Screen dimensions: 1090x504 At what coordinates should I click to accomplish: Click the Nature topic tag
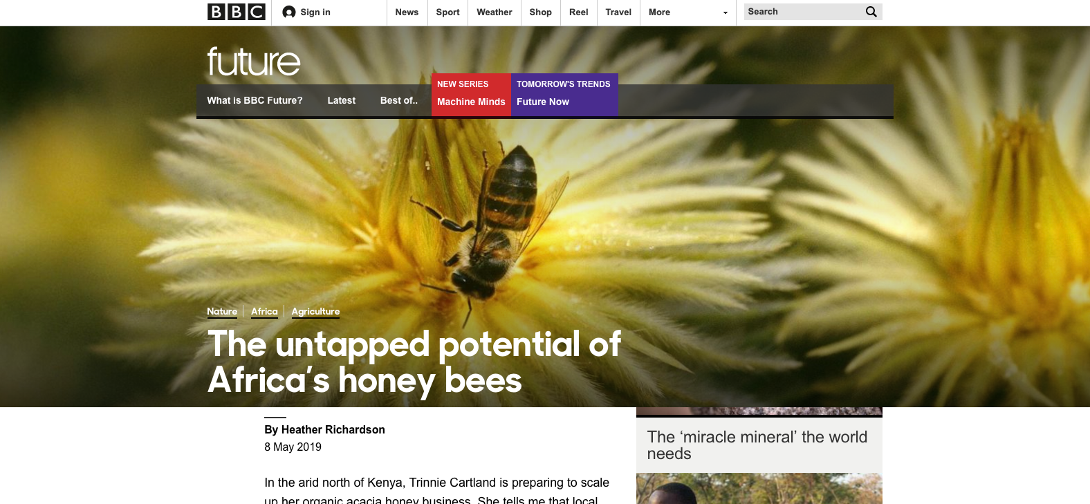222,312
